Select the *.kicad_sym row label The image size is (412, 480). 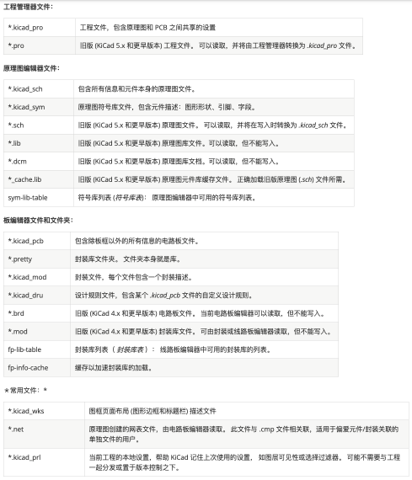tap(39, 107)
